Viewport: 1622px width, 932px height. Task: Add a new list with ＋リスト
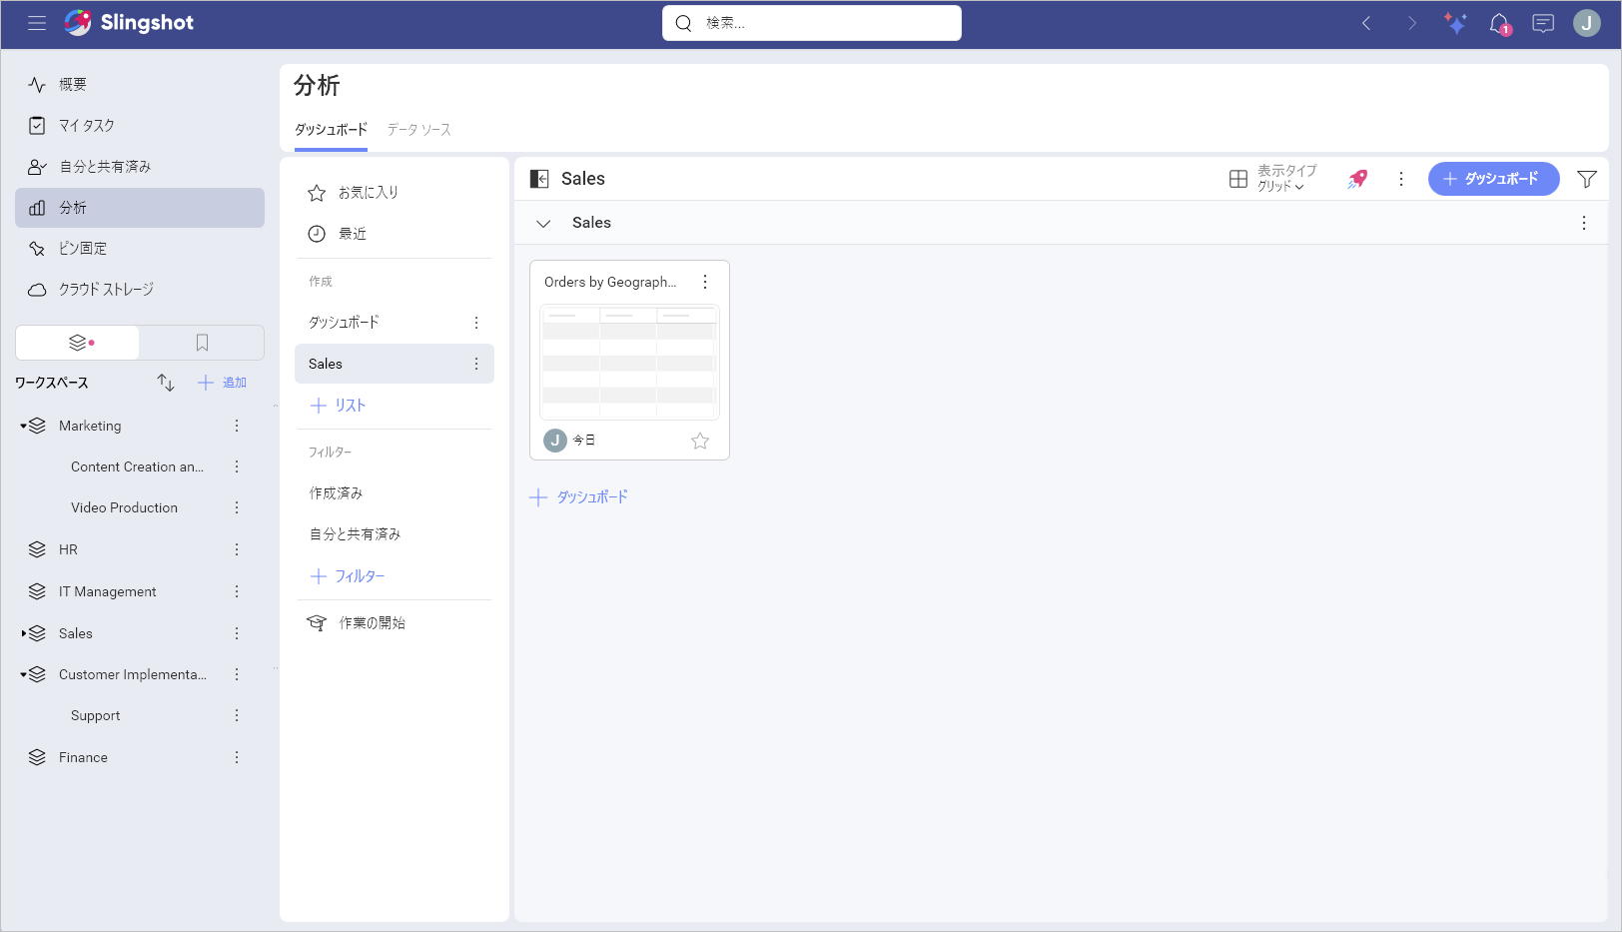[339, 406]
